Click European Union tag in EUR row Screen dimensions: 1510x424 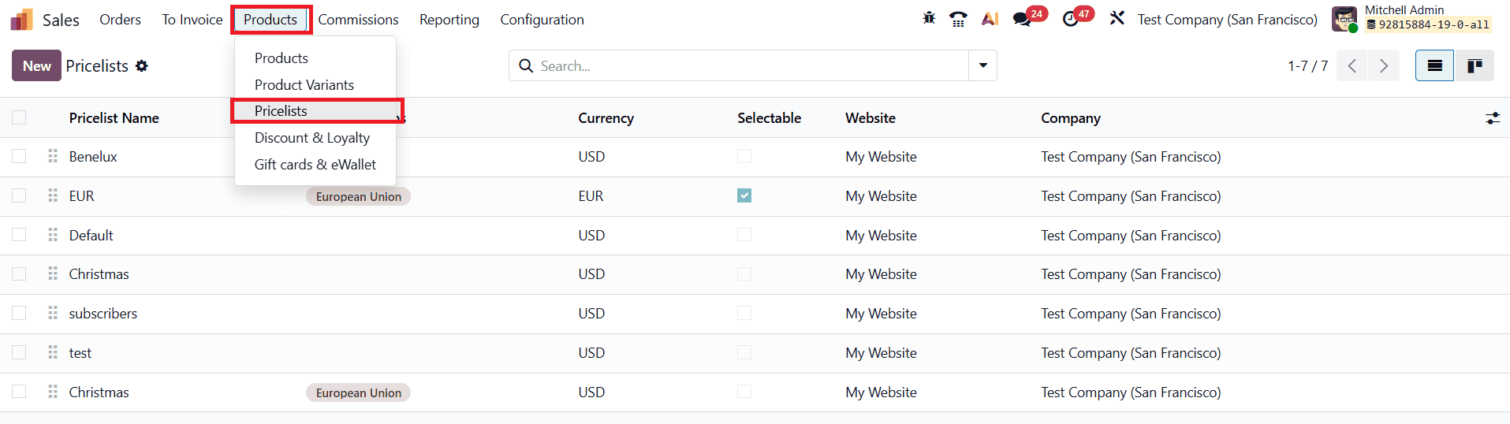[359, 196]
